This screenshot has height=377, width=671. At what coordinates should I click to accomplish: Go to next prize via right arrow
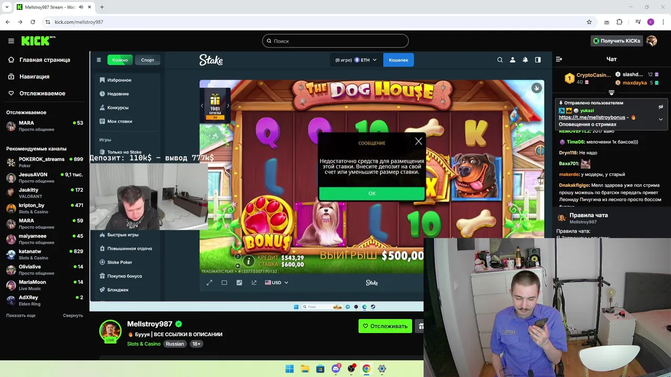[228, 106]
